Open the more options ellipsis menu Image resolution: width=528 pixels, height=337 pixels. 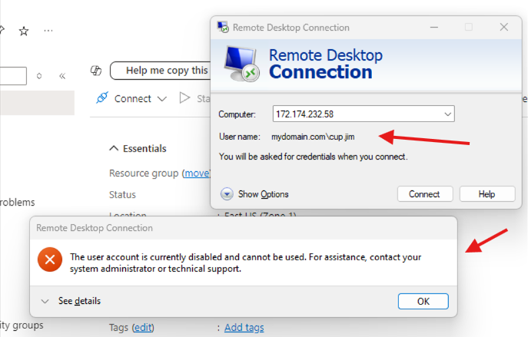[48, 31]
